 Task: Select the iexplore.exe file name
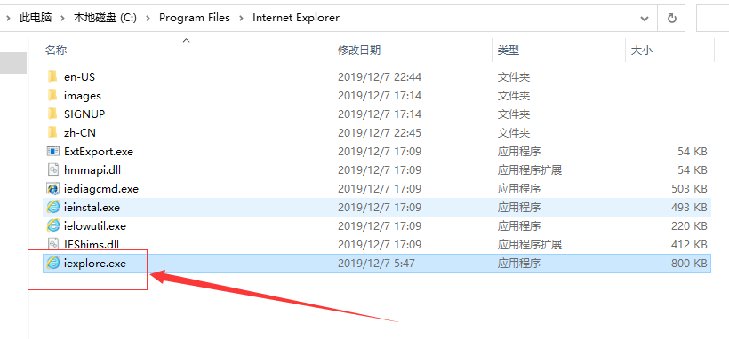click(x=95, y=264)
